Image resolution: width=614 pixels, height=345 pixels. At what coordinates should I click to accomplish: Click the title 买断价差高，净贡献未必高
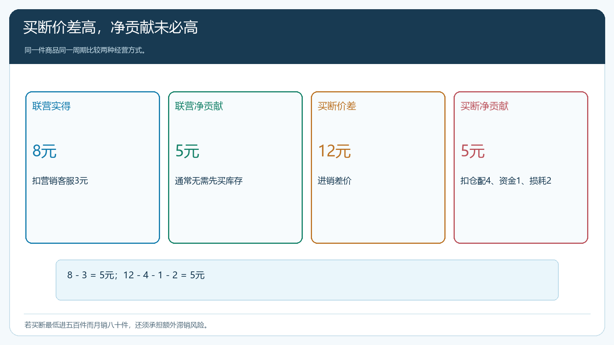click(111, 28)
